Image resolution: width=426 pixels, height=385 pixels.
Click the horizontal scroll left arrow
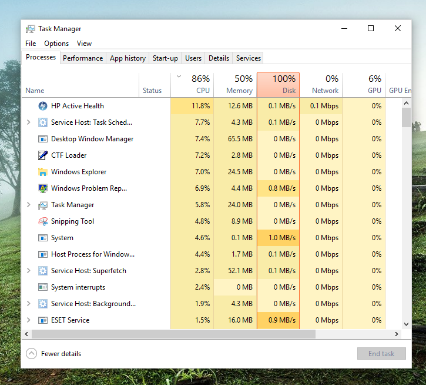coord(26,334)
